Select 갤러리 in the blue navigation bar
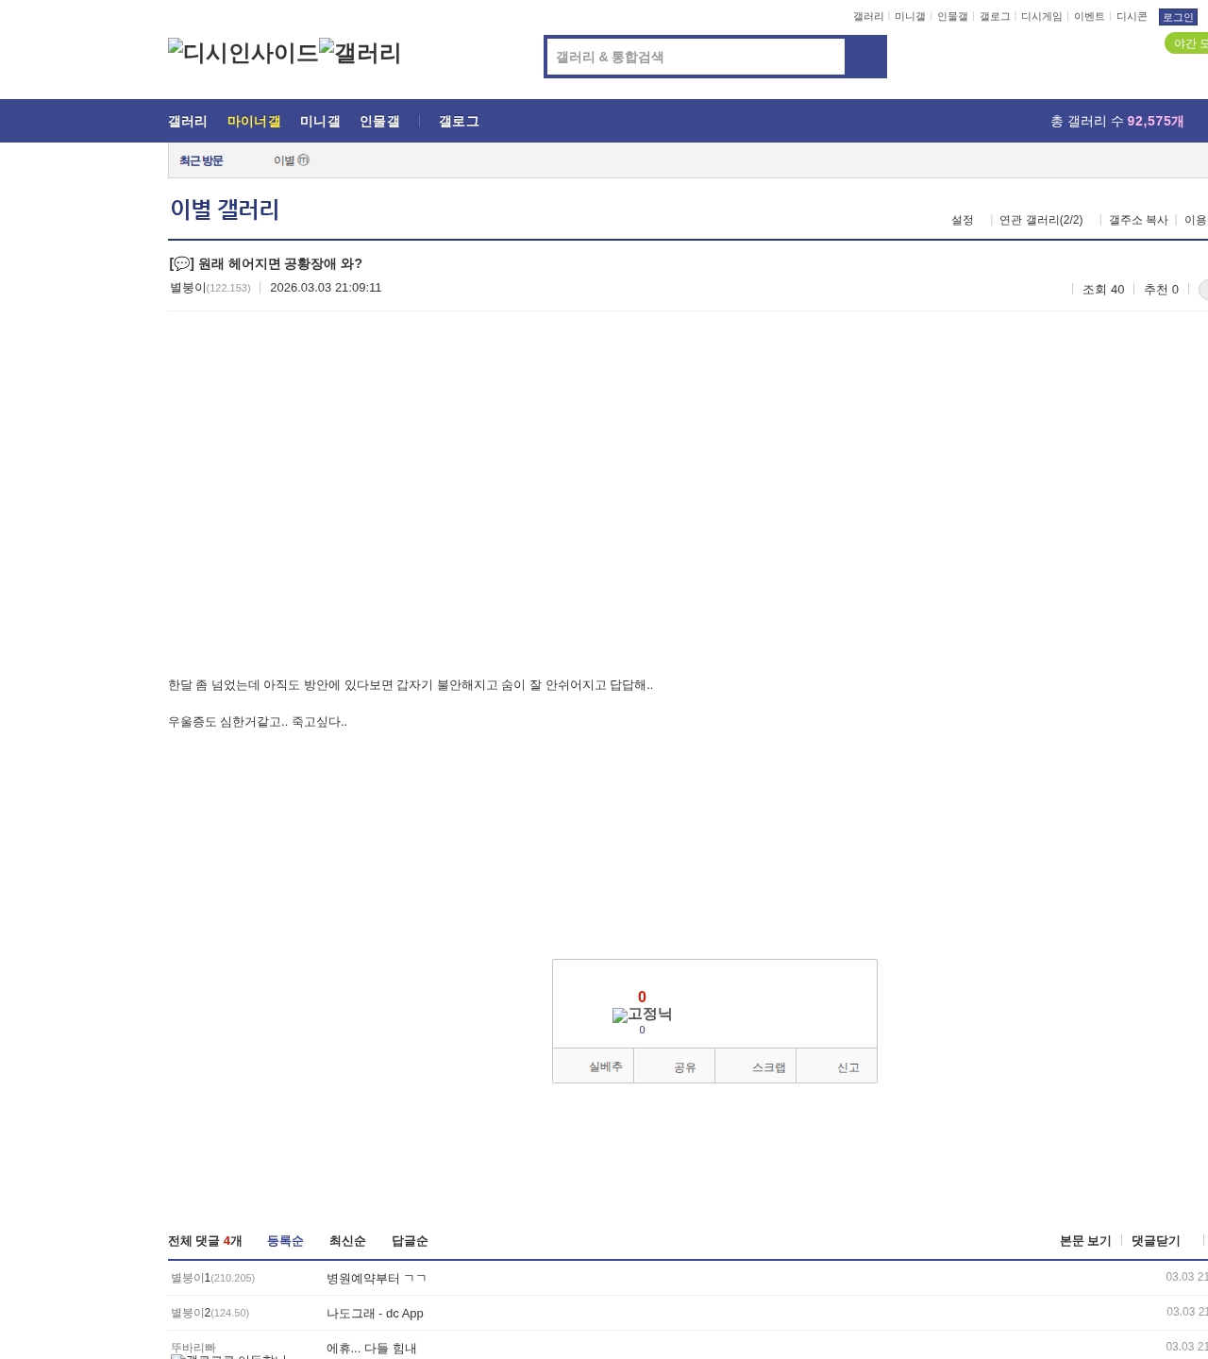The image size is (1208, 1359). (x=188, y=121)
